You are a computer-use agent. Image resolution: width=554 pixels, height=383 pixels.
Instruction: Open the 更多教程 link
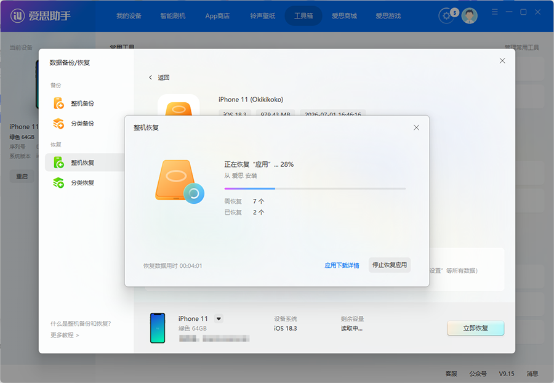(65, 335)
